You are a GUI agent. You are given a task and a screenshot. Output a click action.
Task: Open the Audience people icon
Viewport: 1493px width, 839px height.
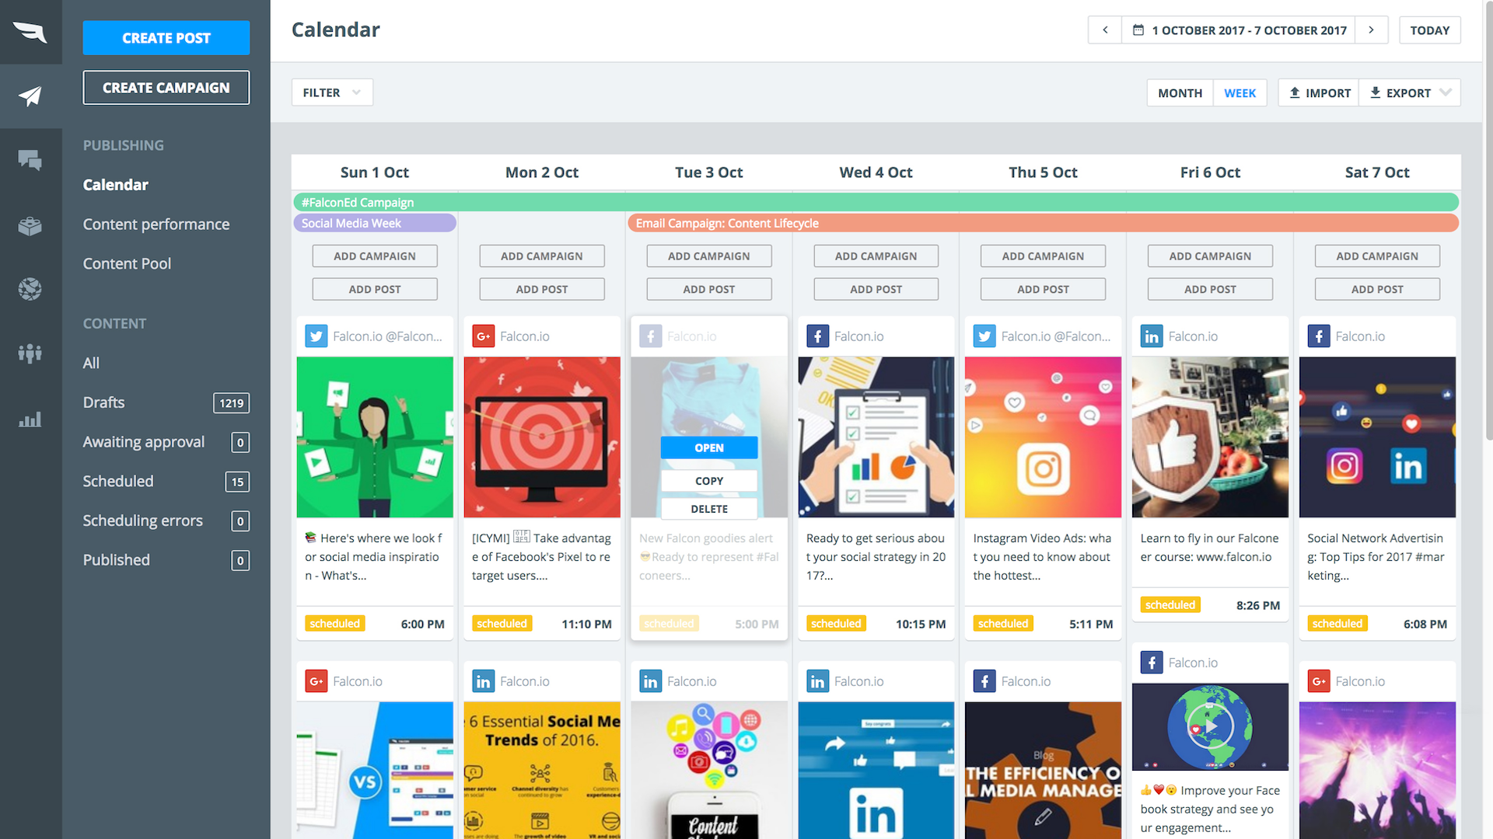30,353
